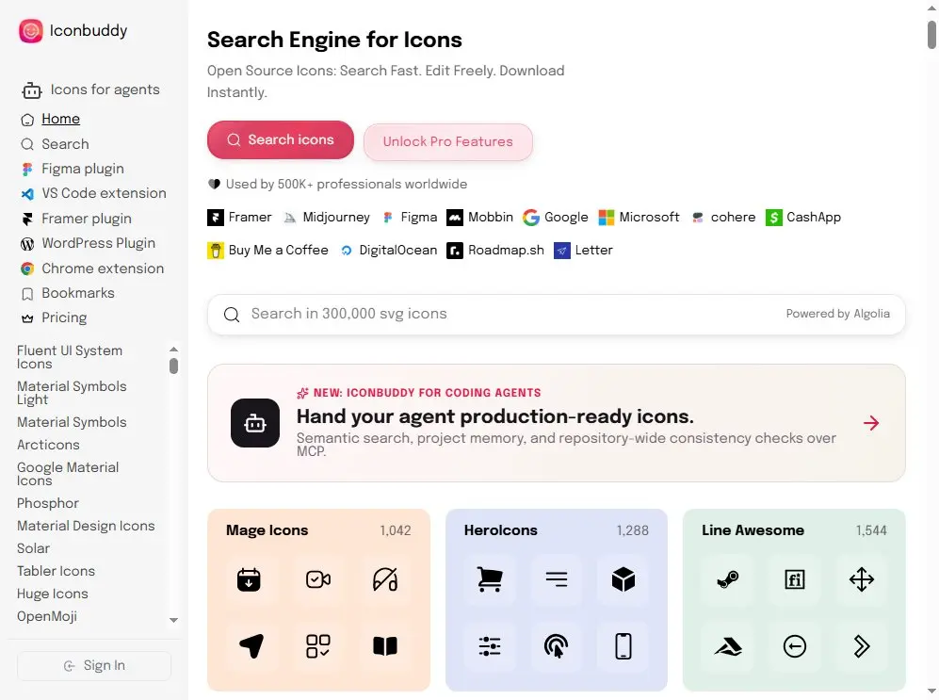Click the Google logo icon

pos(531,218)
